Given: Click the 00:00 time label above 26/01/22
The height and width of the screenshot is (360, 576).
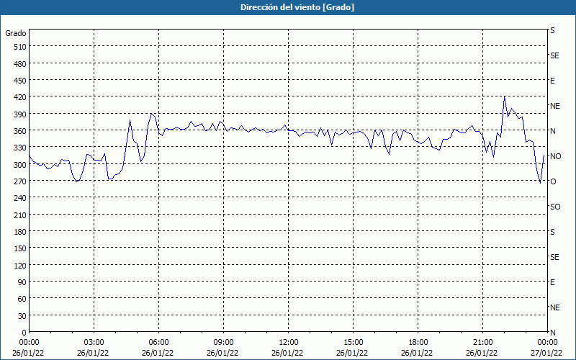Looking at the screenshot, I should pyautogui.click(x=29, y=343).
